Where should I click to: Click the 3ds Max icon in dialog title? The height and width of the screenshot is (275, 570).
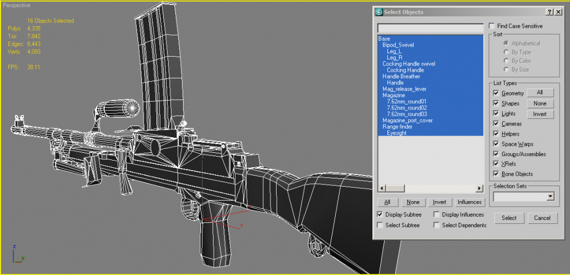(379, 12)
